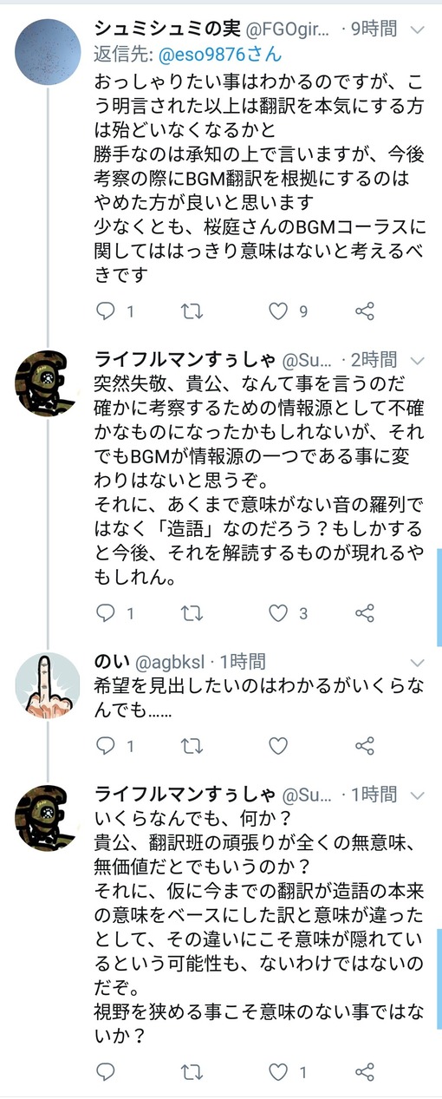Screen dimensions: 442x1099
Task: Open tweet options for シュミシュミの実
Action: tap(419, 29)
